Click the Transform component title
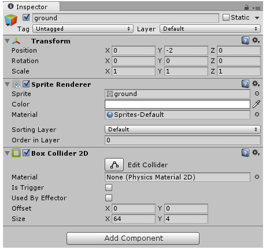Image resolution: width=266 pixels, height=250 pixels. pos(51,41)
